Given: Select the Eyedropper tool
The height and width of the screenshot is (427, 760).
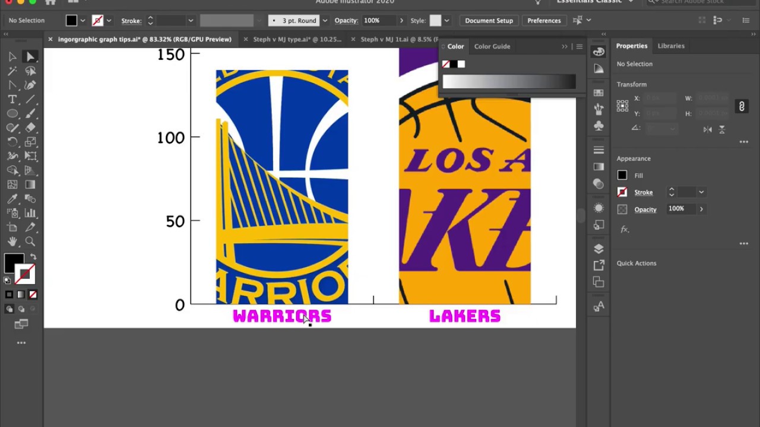Looking at the screenshot, I should click(x=12, y=199).
